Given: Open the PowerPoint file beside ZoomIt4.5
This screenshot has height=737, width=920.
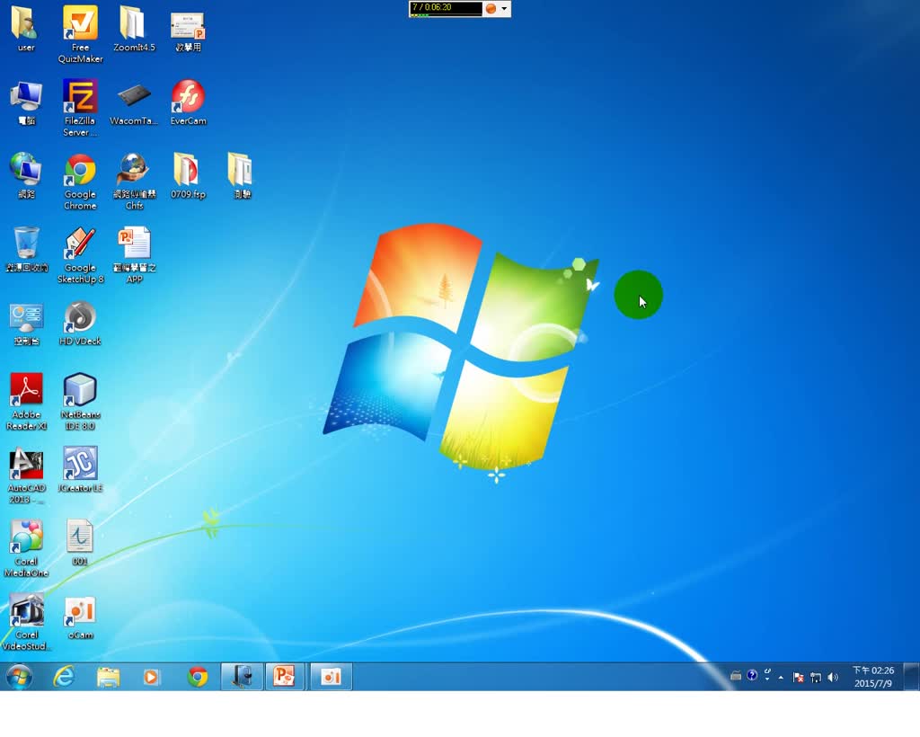Looking at the screenshot, I should coord(188,31).
